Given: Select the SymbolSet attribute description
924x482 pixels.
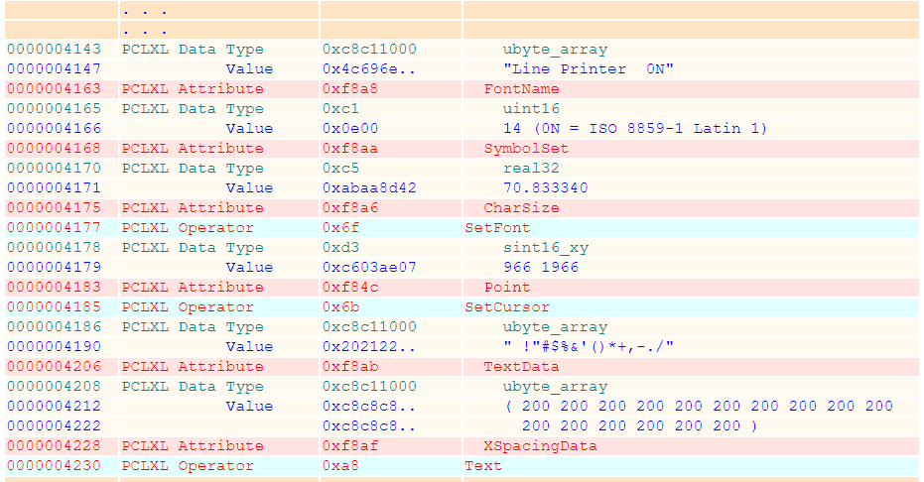Looking at the screenshot, I should 526,149.
